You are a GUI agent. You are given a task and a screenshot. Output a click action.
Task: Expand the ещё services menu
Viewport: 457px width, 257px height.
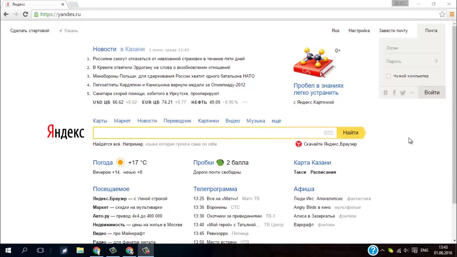coord(276,121)
